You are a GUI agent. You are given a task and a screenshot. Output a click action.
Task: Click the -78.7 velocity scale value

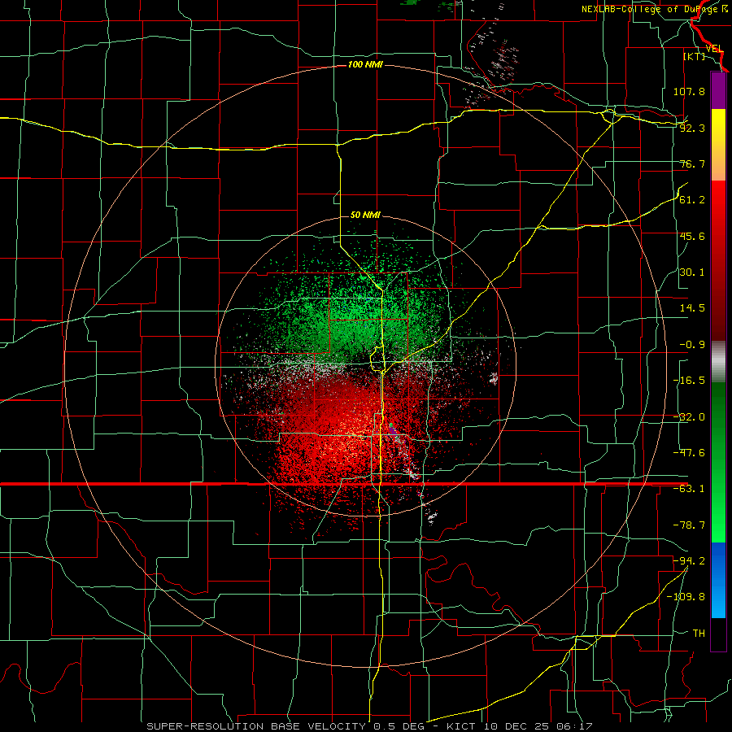(689, 525)
